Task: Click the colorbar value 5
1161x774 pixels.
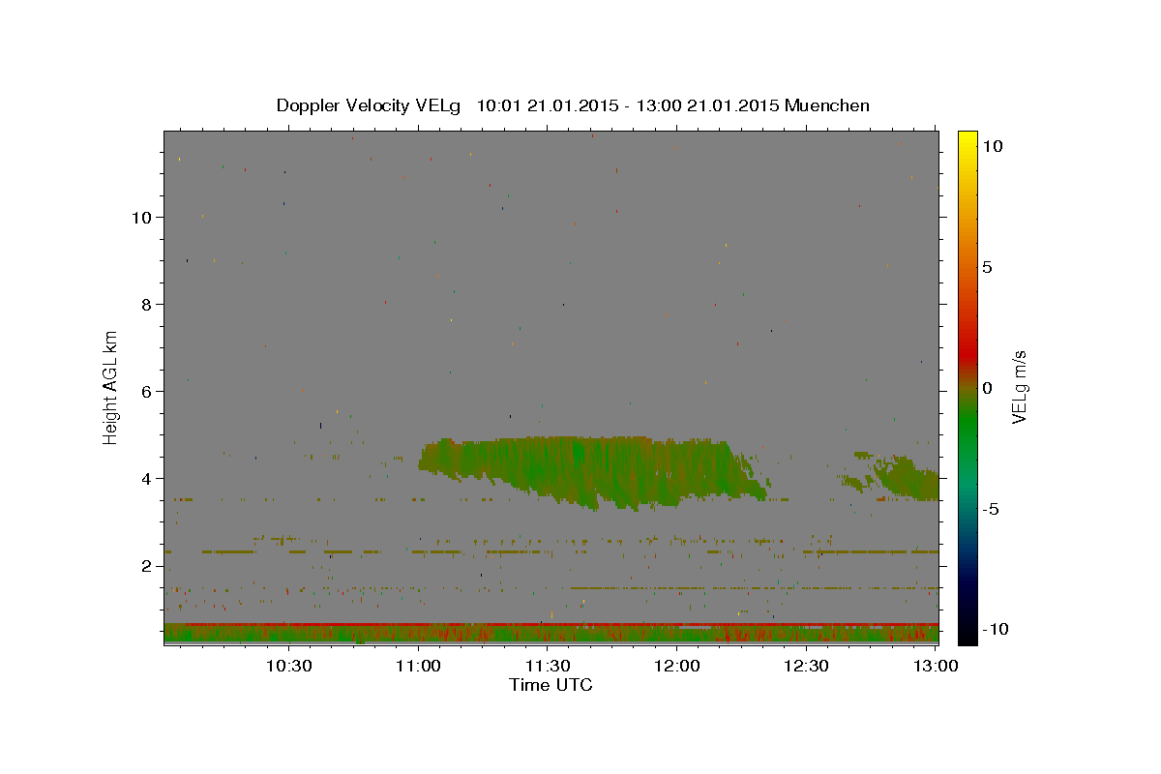Action: [987, 266]
